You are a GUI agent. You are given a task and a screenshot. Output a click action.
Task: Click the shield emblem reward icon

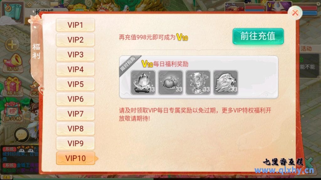coord(198,82)
